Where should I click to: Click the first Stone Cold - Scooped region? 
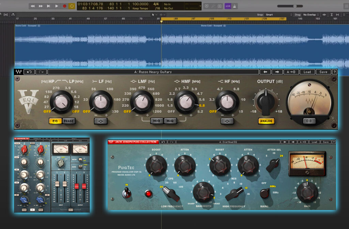coord(88,46)
